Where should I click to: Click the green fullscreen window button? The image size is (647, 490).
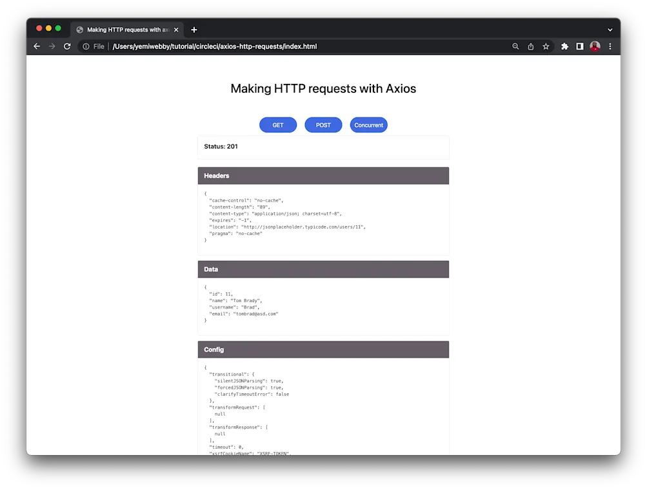[58, 28]
